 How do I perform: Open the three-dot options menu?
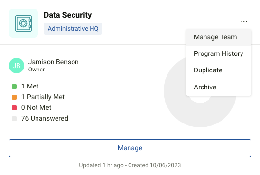point(244,21)
